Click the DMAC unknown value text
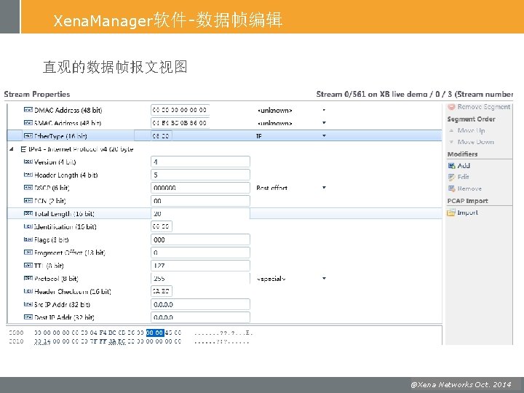524x393 pixels. [274, 111]
